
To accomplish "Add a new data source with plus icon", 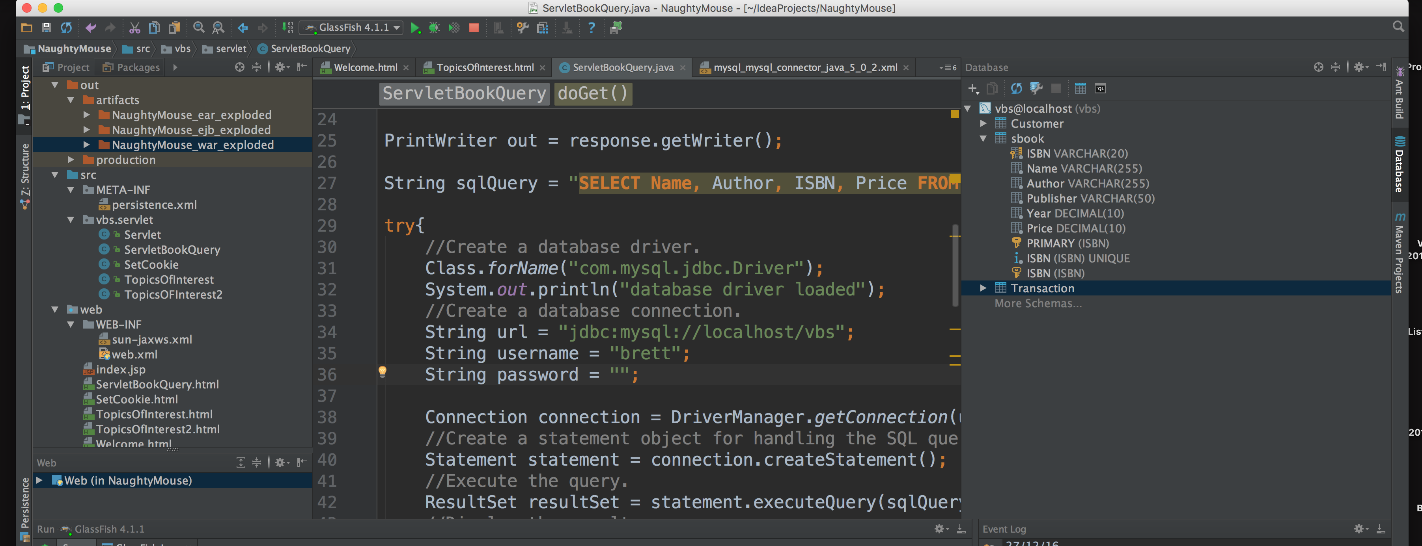I will click(973, 88).
